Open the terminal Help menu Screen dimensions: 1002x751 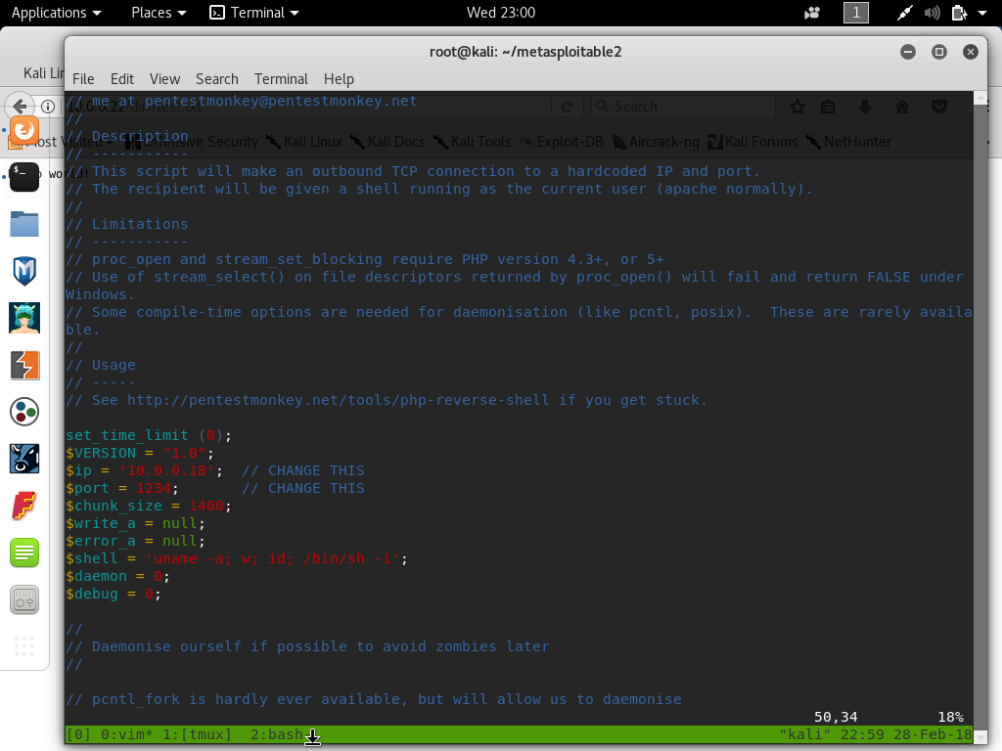pos(339,78)
